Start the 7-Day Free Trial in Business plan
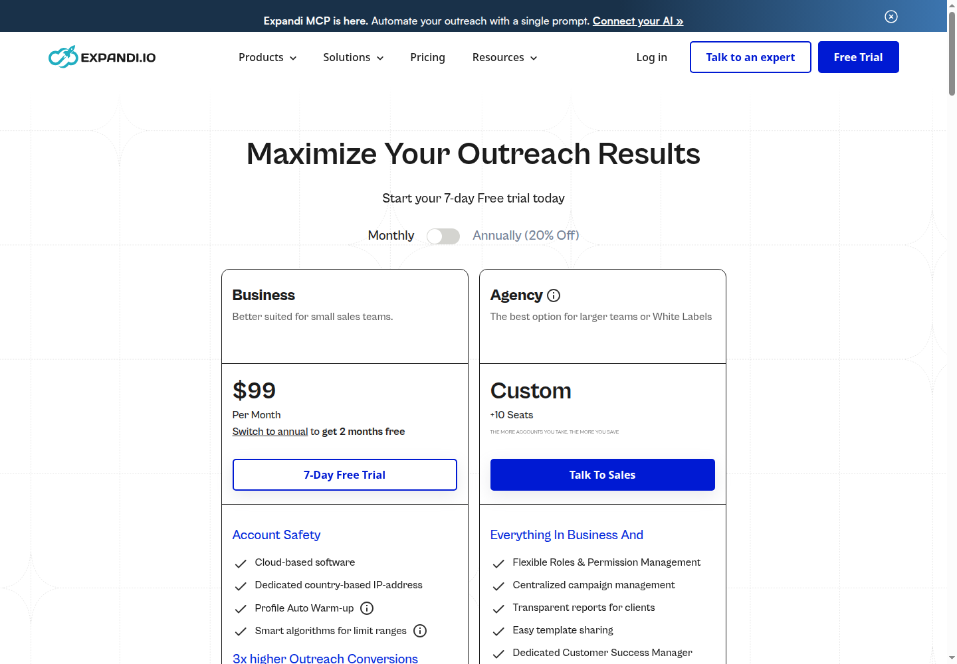Image resolution: width=957 pixels, height=664 pixels. coord(345,475)
